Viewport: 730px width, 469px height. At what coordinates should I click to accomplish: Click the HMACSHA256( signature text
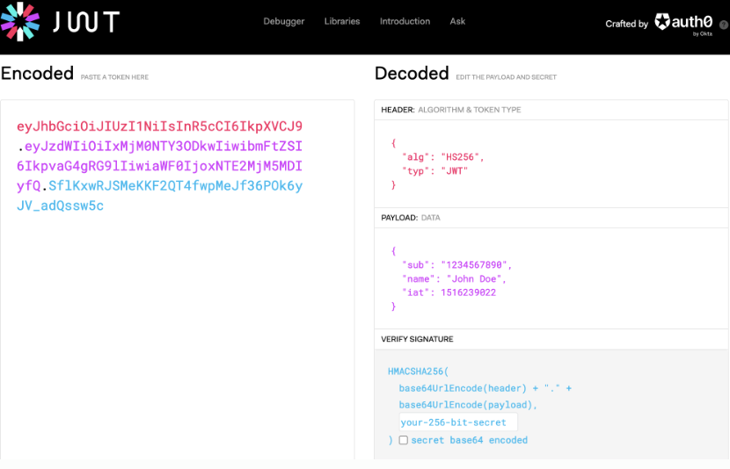click(418, 372)
